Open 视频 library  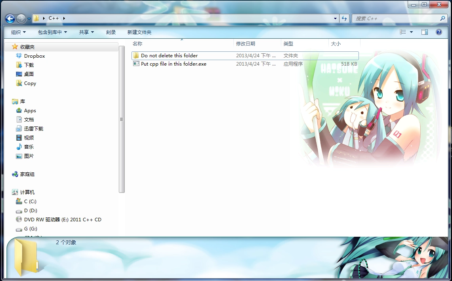point(29,138)
